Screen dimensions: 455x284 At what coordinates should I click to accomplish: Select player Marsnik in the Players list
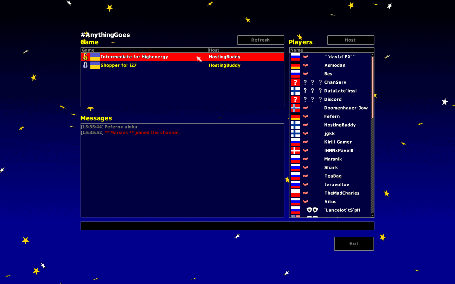point(333,159)
